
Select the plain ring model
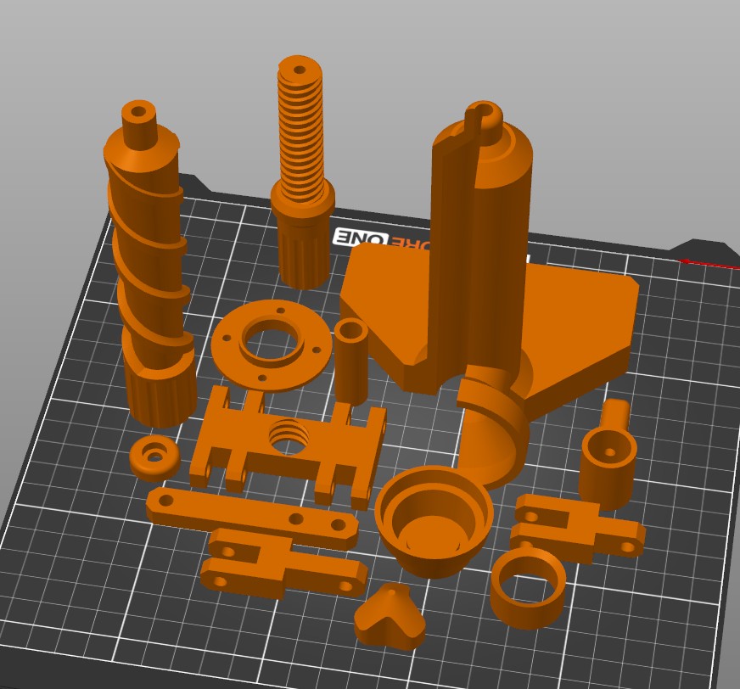coord(528,589)
